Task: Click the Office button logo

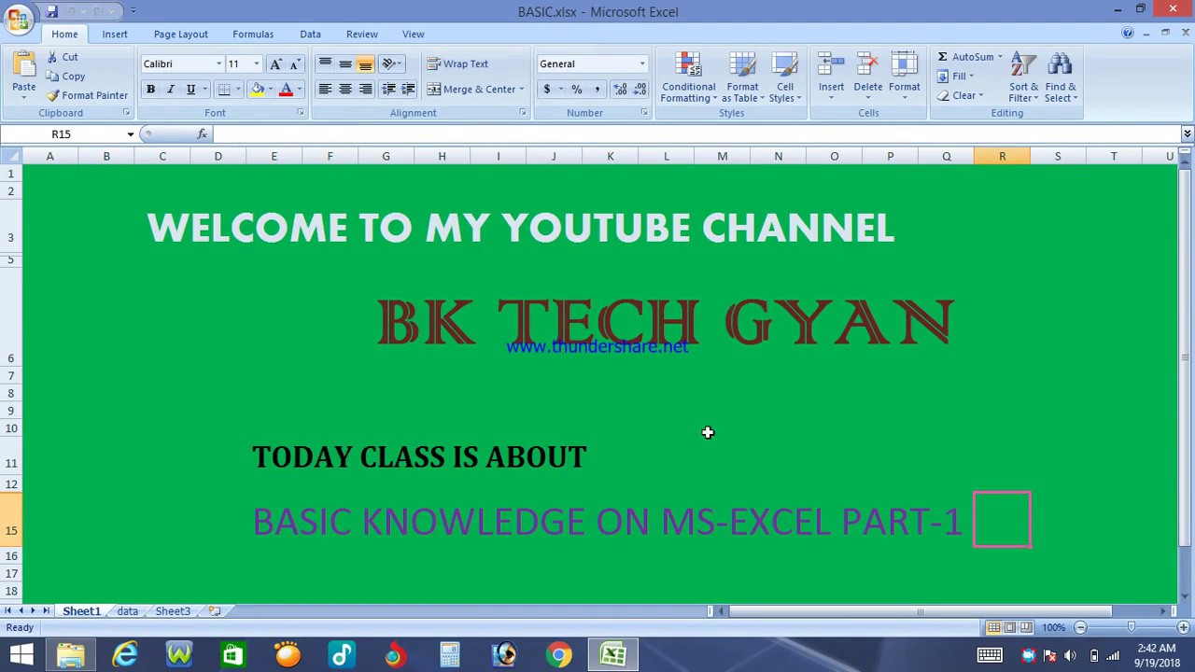Action: (x=18, y=19)
